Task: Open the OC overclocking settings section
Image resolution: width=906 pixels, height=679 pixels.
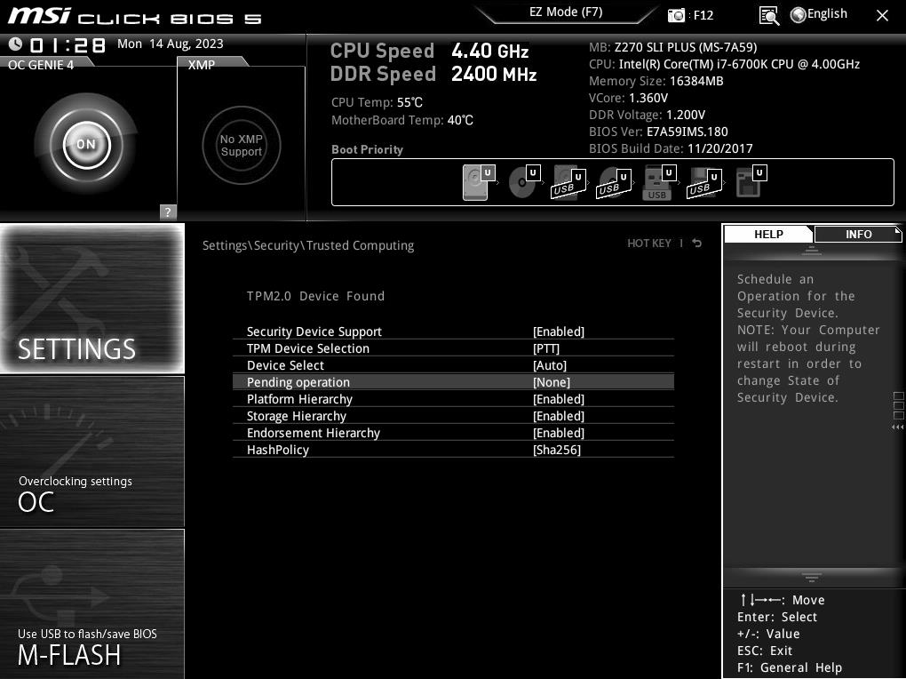Action: [91, 451]
